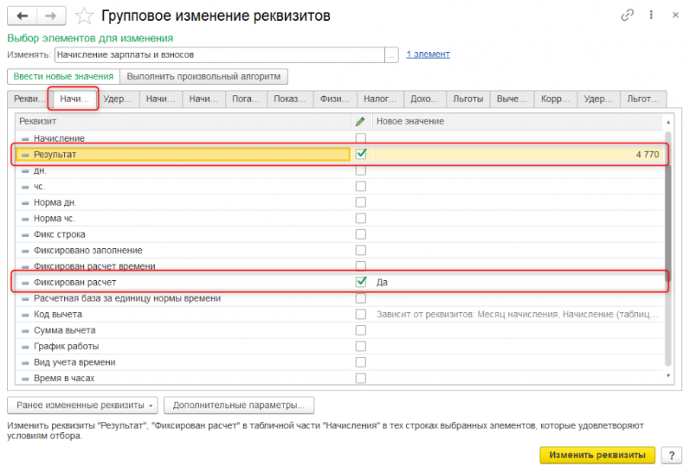This screenshot has width=690, height=472.
Task: Click the question mark help button
Action: point(669,455)
